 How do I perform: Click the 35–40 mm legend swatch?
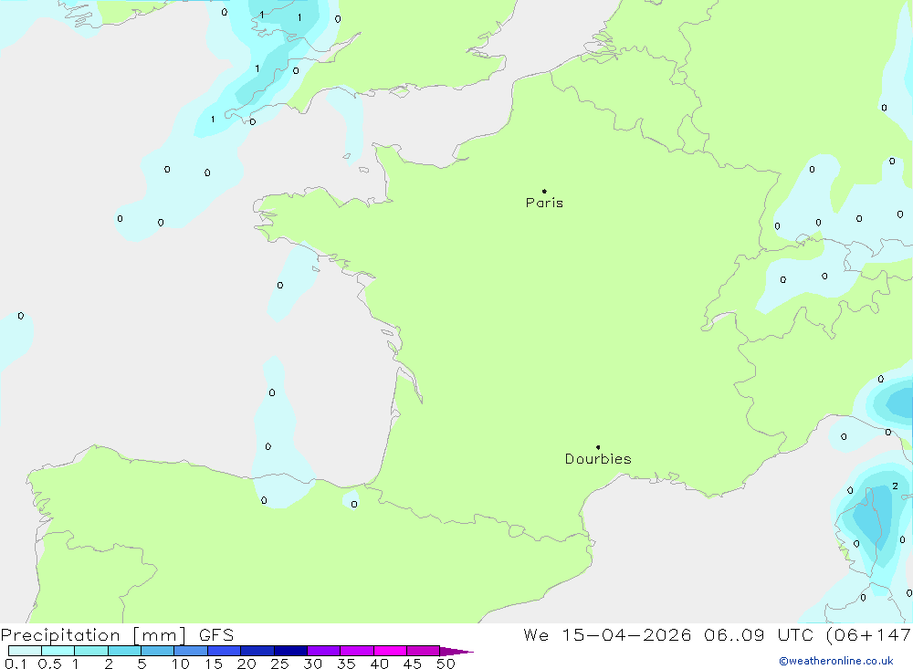[357, 651]
